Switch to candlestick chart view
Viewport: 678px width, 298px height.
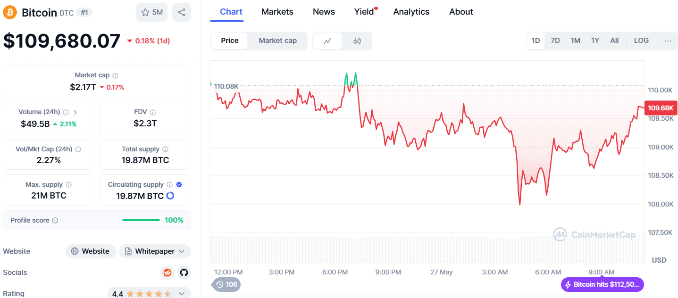pyautogui.click(x=357, y=41)
